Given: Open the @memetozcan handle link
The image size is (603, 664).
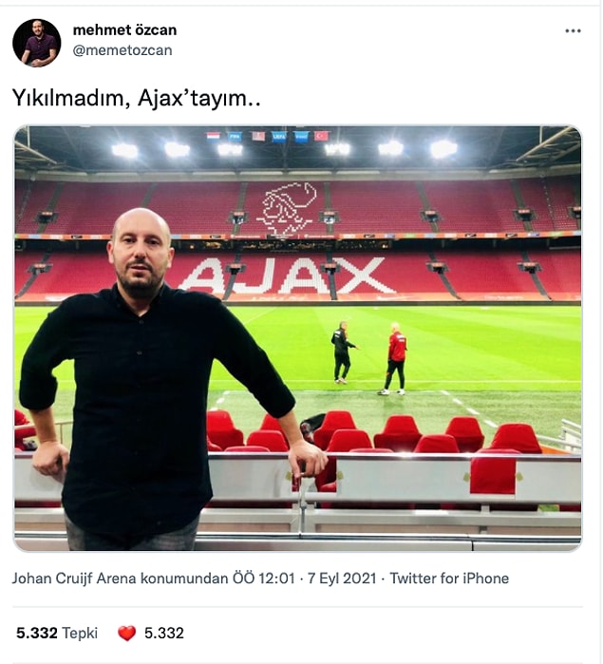Looking at the screenshot, I should pyautogui.click(x=122, y=50).
